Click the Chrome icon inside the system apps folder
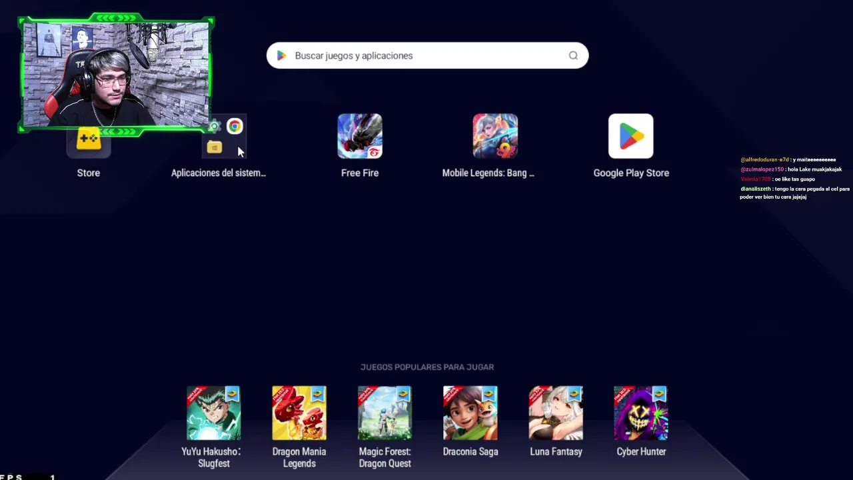853x480 pixels. point(235,126)
